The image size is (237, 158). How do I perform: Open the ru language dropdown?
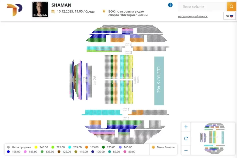pyautogui.click(x=229, y=16)
